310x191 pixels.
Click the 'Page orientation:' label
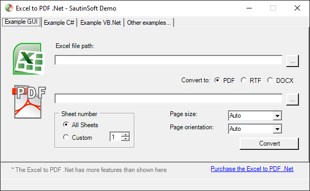(192, 127)
